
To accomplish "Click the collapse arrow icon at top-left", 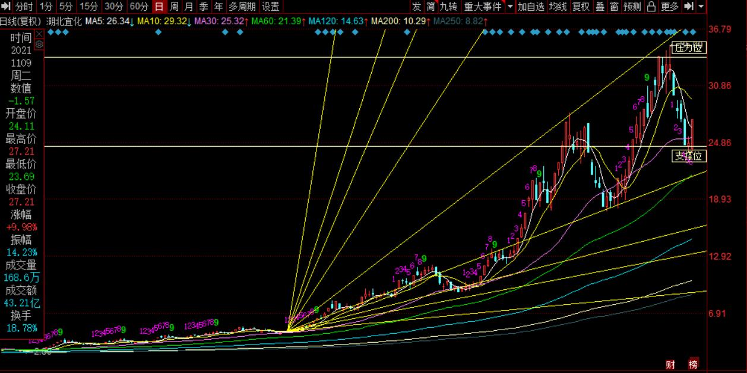I will point(7,7).
